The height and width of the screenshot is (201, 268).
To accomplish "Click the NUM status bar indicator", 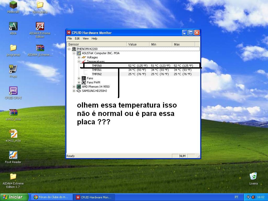I will (182, 156).
